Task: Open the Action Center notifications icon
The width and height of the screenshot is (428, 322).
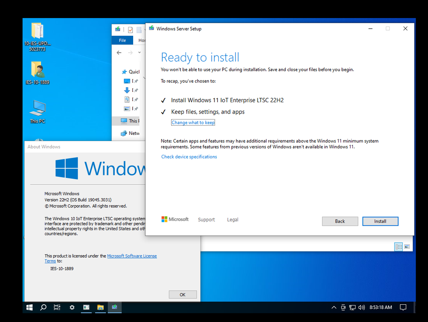Action: [x=403, y=308]
